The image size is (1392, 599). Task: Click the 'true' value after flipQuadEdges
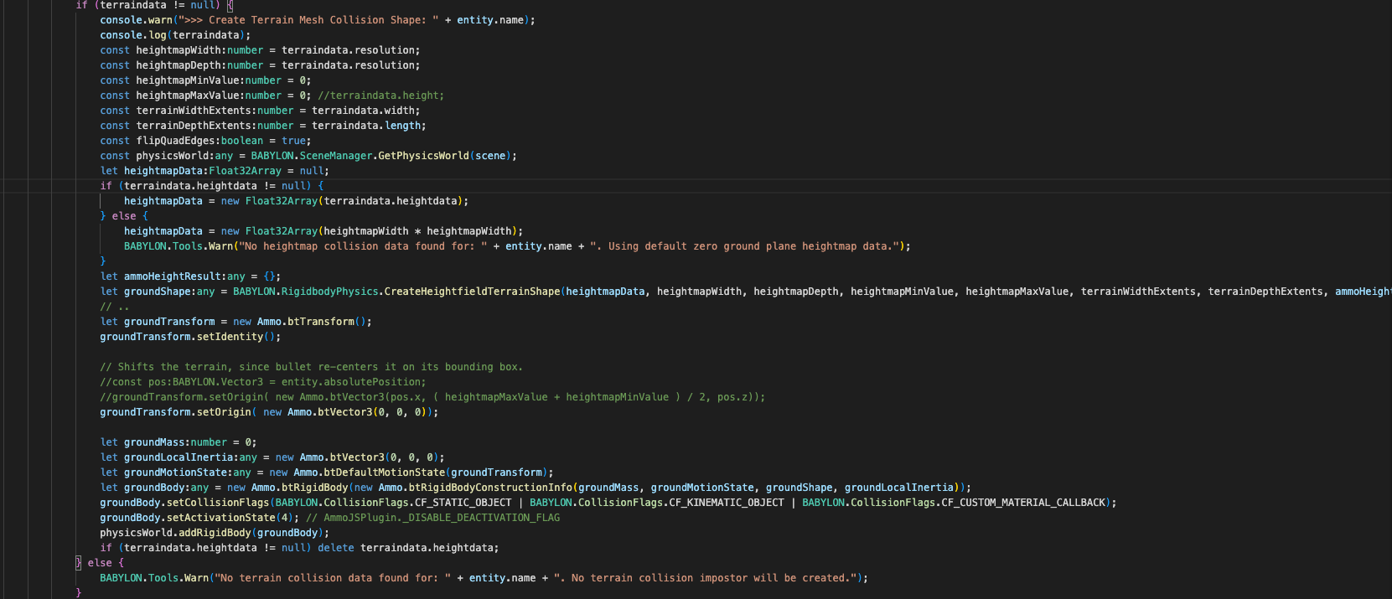click(293, 141)
